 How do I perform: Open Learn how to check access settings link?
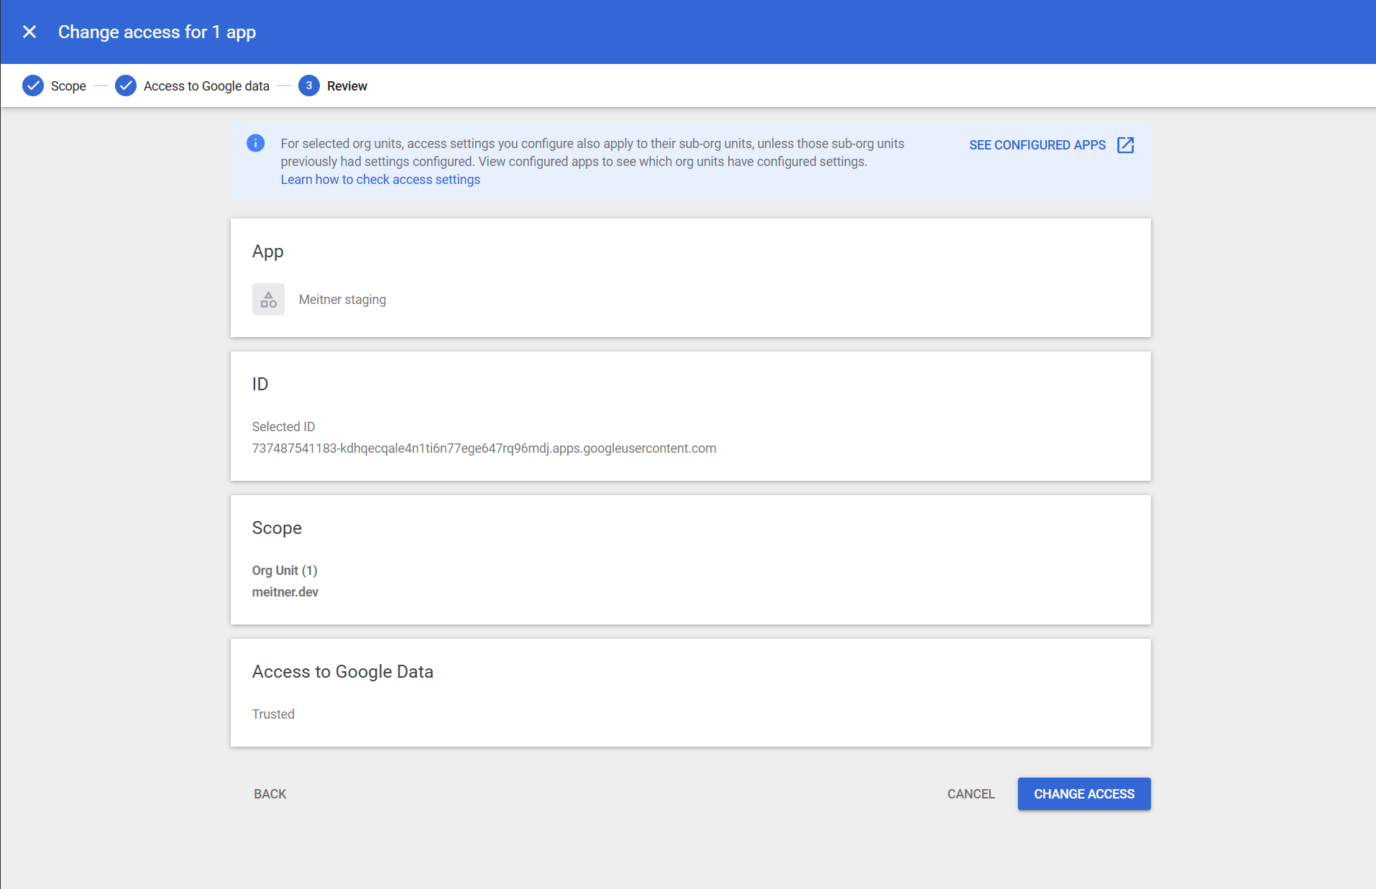(380, 180)
